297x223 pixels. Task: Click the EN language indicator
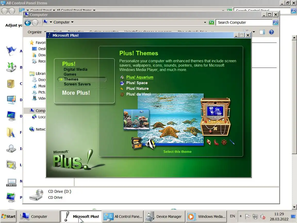[x=232, y=216]
